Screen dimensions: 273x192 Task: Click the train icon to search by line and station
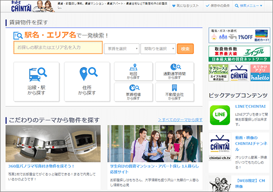(38, 74)
